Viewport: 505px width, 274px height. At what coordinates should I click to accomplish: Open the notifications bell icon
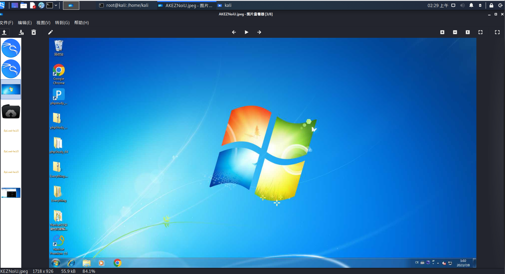(471, 5)
